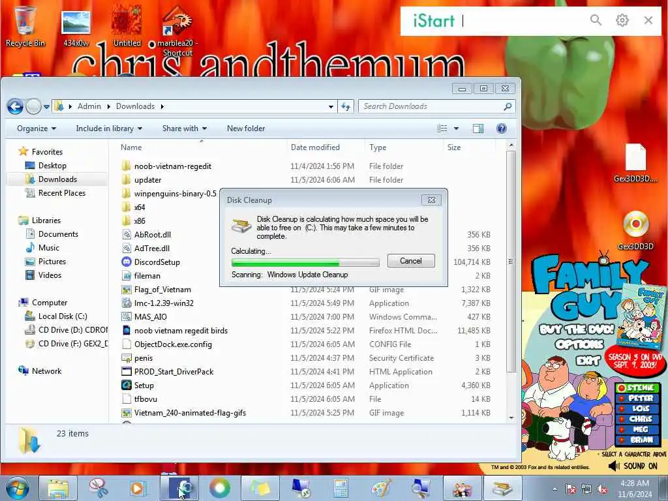Open the Windows Start menu orb
The height and width of the screenshot is (501, 668).
pyautogui.click(x=17, y=488)
